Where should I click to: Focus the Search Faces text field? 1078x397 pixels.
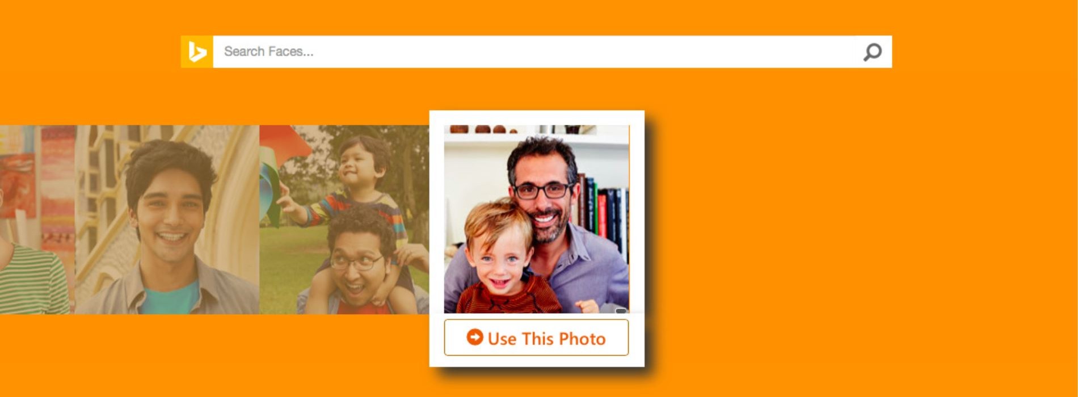(x=536, y=52)
